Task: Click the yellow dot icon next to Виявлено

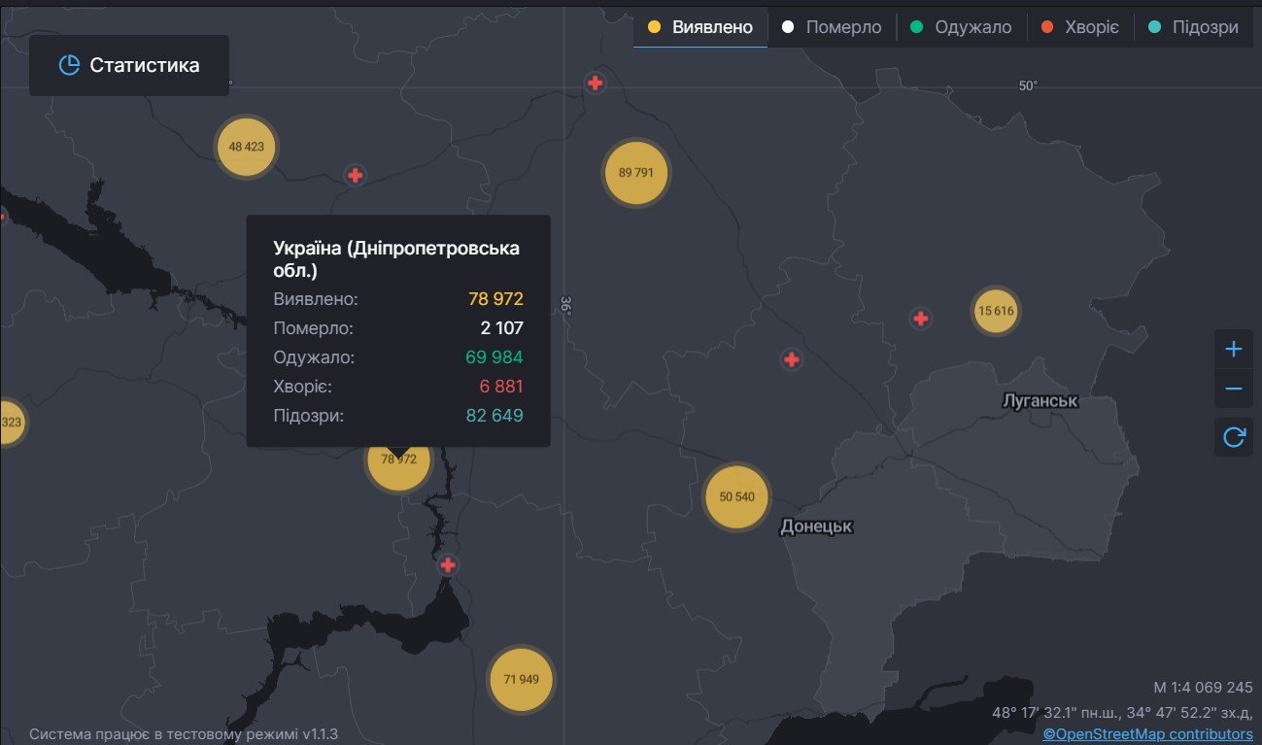Action: [x=653, y=27]
